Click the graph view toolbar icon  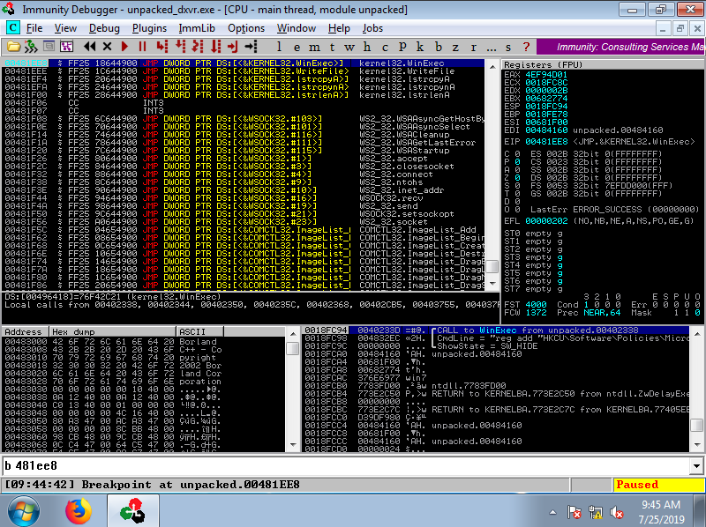[66, 47]
